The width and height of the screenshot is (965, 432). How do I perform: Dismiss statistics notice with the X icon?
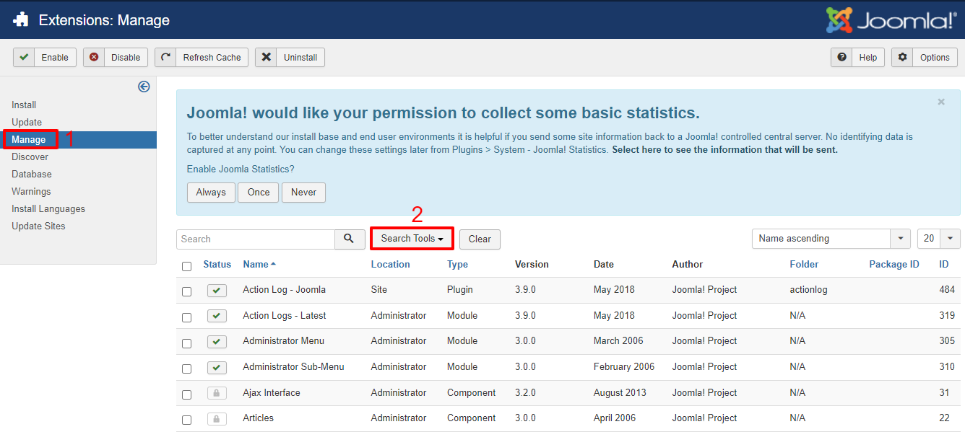point(940,102)
